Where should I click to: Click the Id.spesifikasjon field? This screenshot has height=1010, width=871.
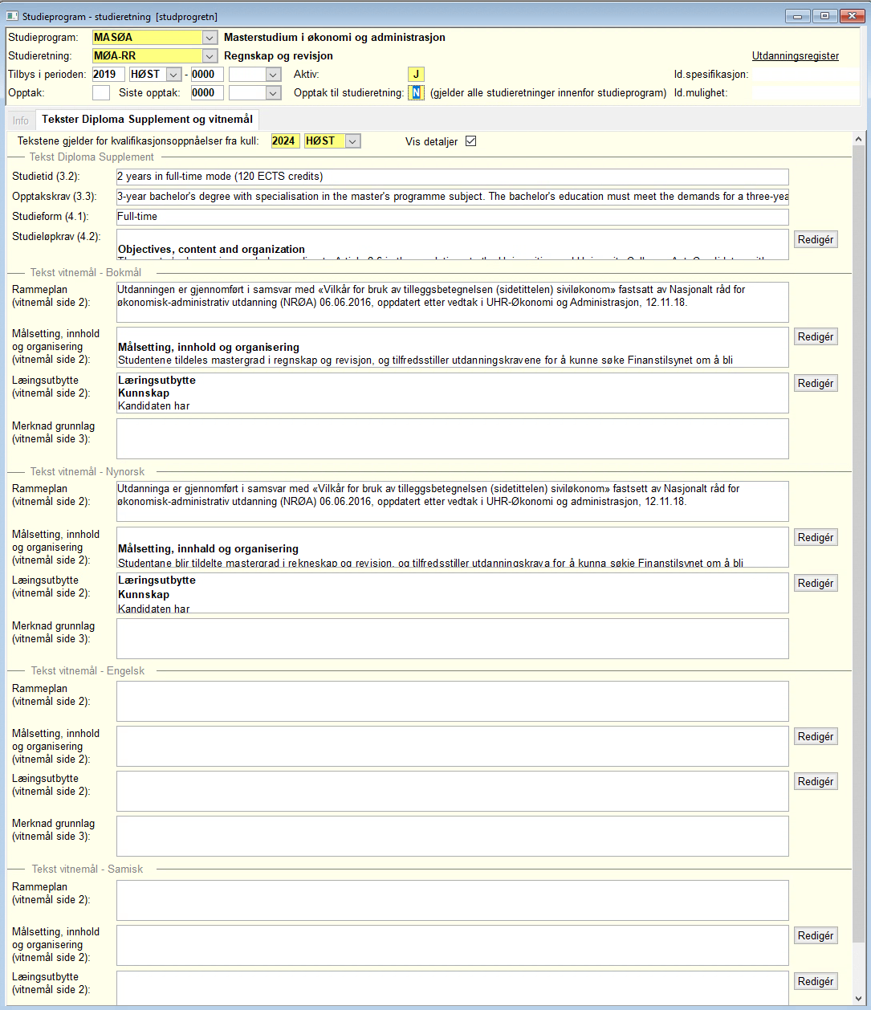click(806, 75)
